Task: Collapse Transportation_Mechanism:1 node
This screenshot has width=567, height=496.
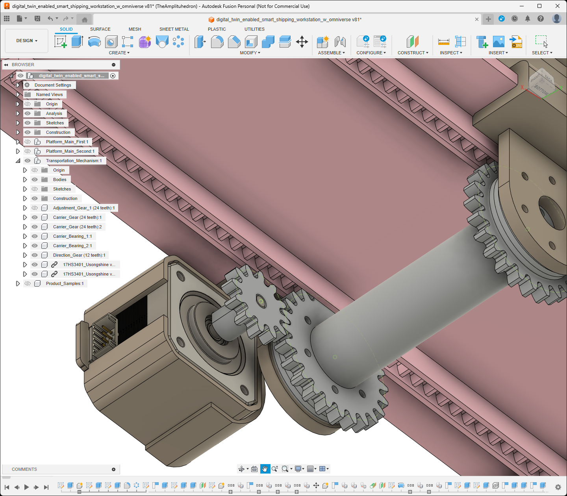Action: tap(18, 161)
